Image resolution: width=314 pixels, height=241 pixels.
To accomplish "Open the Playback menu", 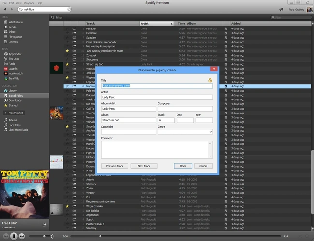I will pyautogui.click(x=29, y=3).
